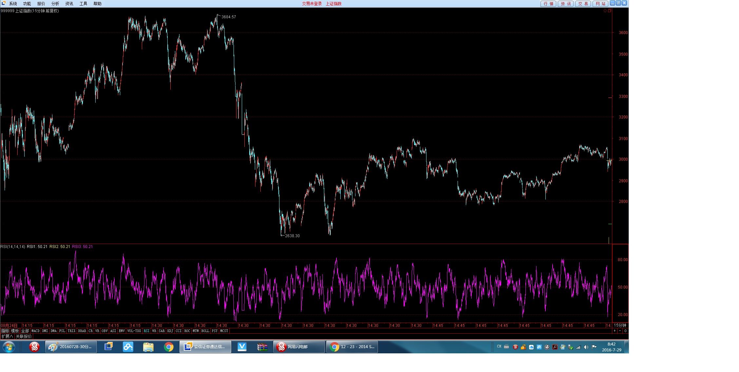
Task: Switch indicator to MTM
Action: [x=196, y=331]
